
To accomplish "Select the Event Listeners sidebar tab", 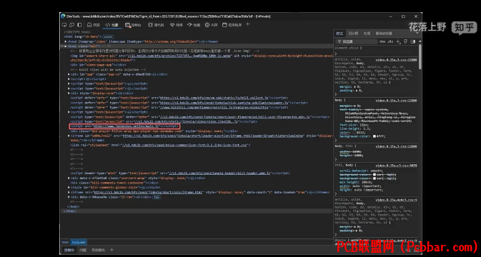I will 384,34.
